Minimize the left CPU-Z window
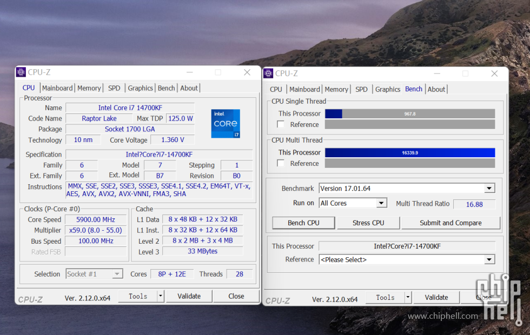The height and width of the screenshot is (335, 530). point(190,72)
